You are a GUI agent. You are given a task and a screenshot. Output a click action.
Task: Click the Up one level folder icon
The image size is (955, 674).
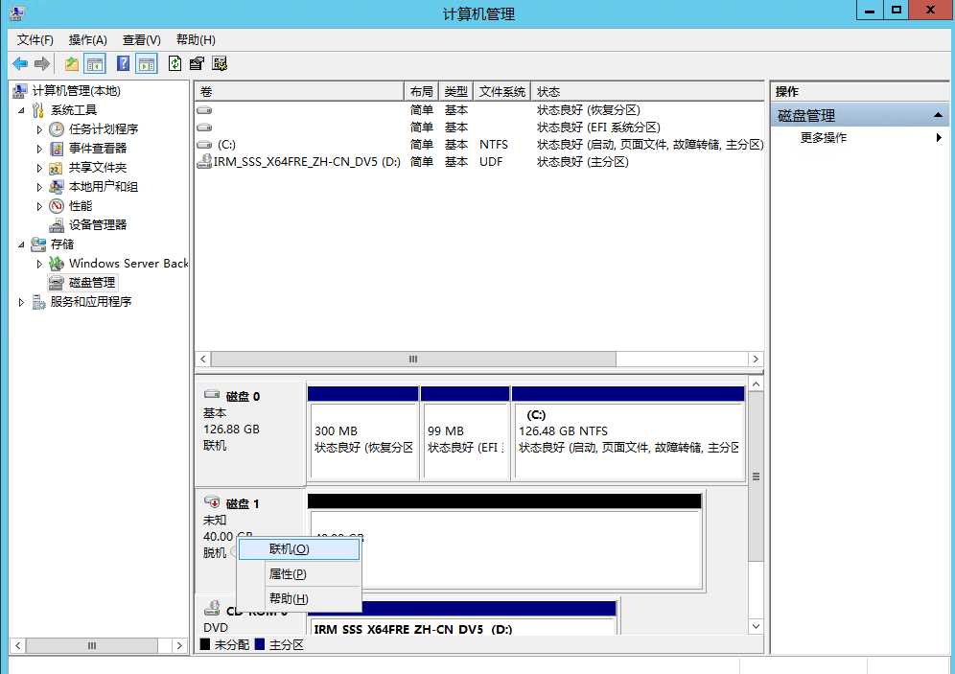72,63
